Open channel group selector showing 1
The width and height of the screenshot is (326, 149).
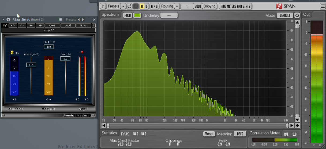[187, 6]
